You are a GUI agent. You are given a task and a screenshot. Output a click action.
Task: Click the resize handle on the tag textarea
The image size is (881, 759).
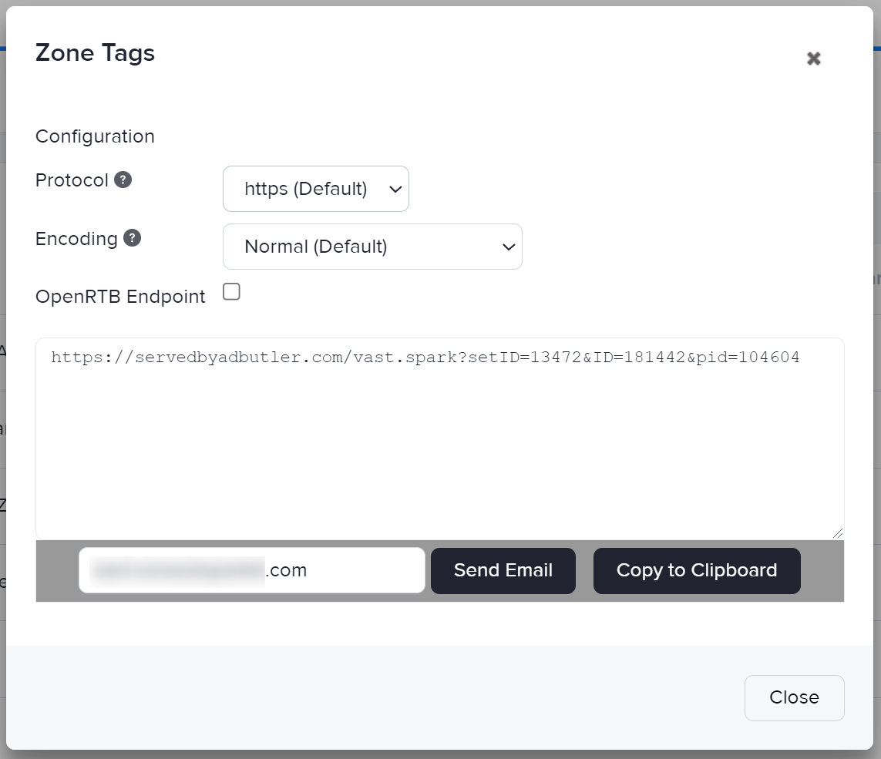(838, 532)
